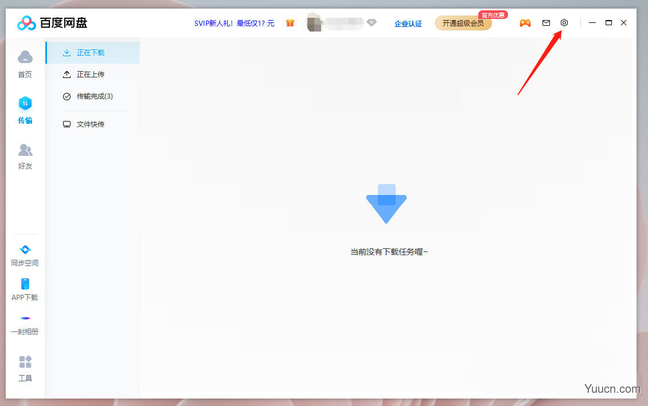
Task: Click the 企业认证 link
Action: 408,24
